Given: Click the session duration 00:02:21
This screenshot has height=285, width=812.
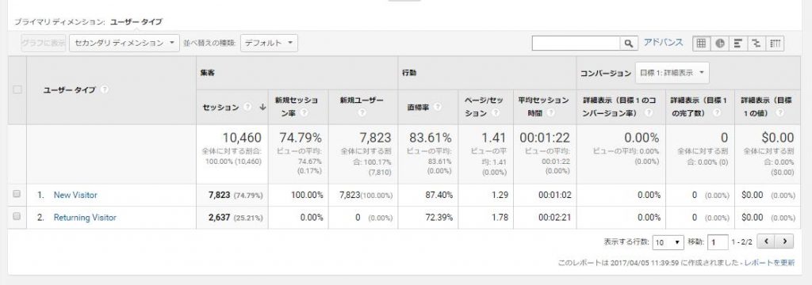Looking at the screenshot, I should tap(554, 218).
